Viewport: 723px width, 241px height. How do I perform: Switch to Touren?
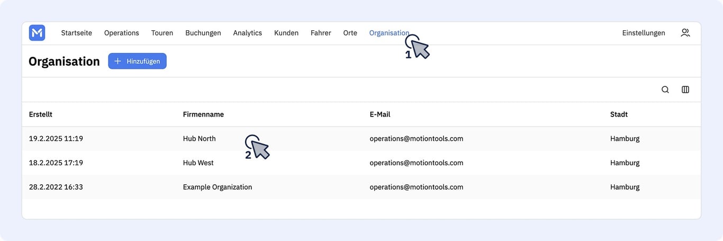click(x=162, y=33)
